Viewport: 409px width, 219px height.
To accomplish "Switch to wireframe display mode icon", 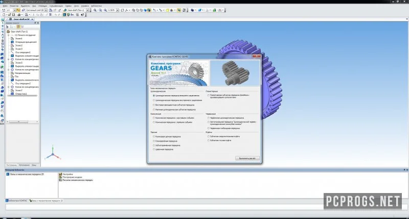I will pyautogui.click(x=133, y=10).
